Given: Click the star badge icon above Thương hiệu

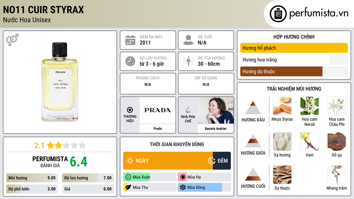Looking at the screenshot, I should (130, 110).
